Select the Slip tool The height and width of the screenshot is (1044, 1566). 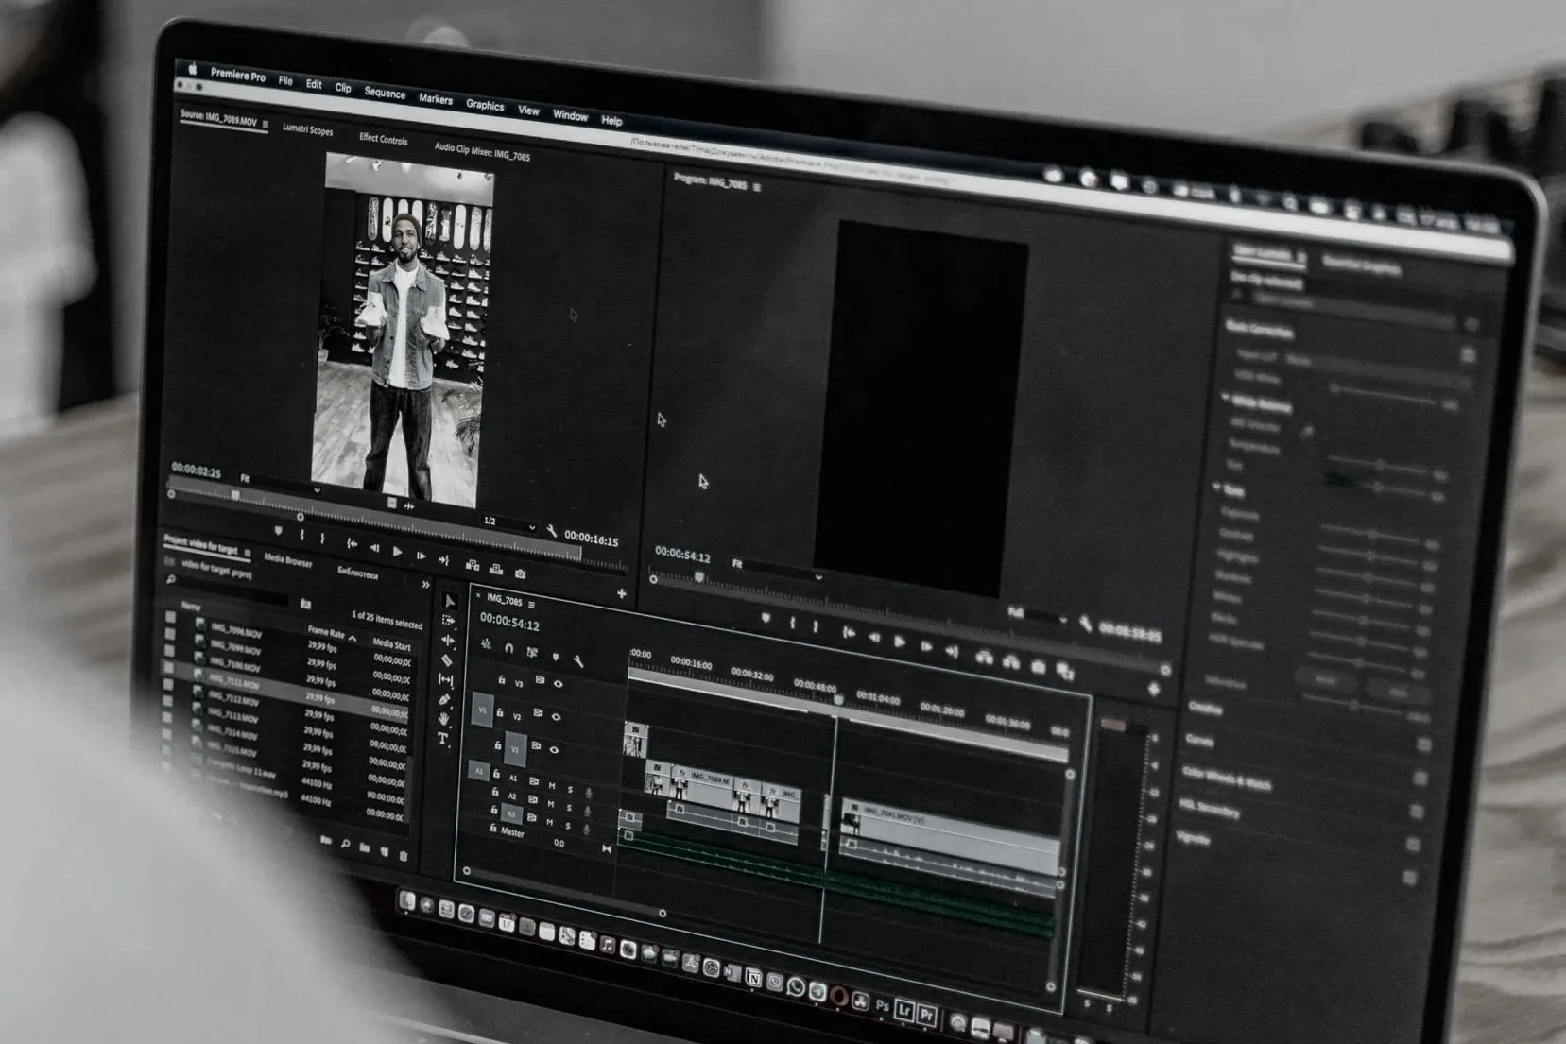click(446, 679)
